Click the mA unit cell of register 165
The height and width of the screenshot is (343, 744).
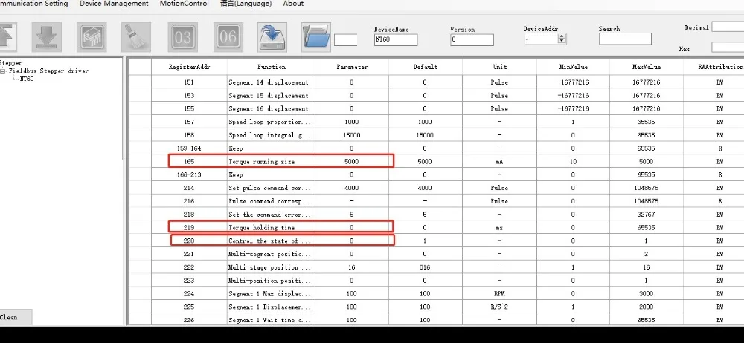[500, 162]
